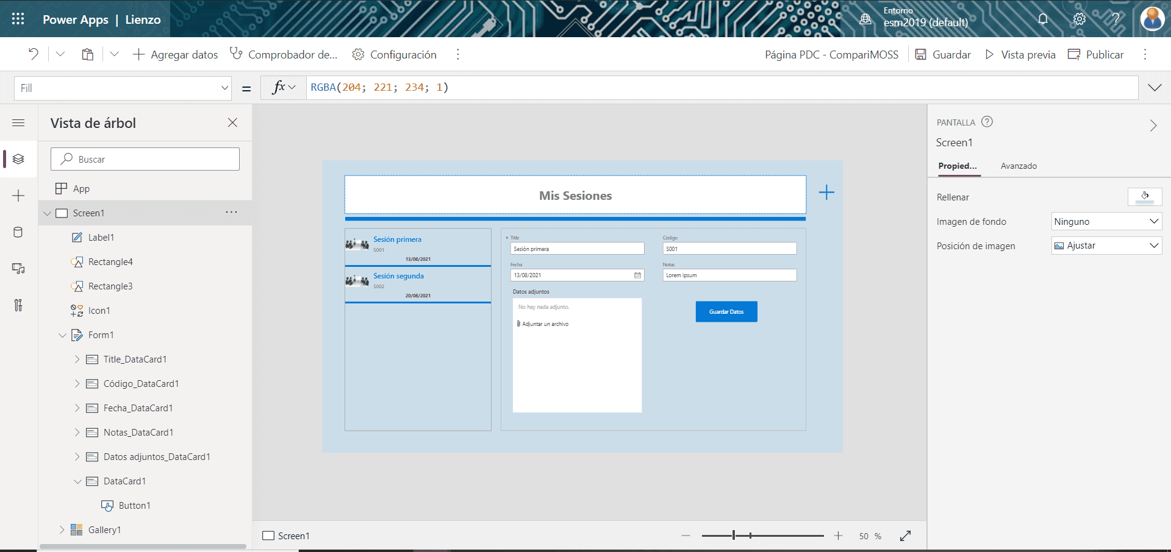Open the Data sources sidebar icon

tap(18, 232)
